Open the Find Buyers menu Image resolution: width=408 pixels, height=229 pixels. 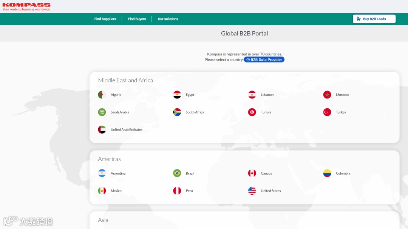(x=137, y=19)
